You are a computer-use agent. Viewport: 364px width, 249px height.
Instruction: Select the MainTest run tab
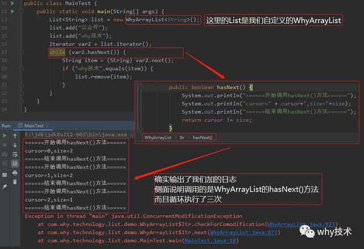tap(34, 126)
